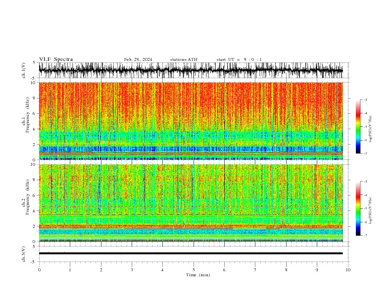Click upper 'log(PSD)(V²/Hz)' colorbar label
The width and height of the screenshot is (392, 303).
click(x=370, y=129)
